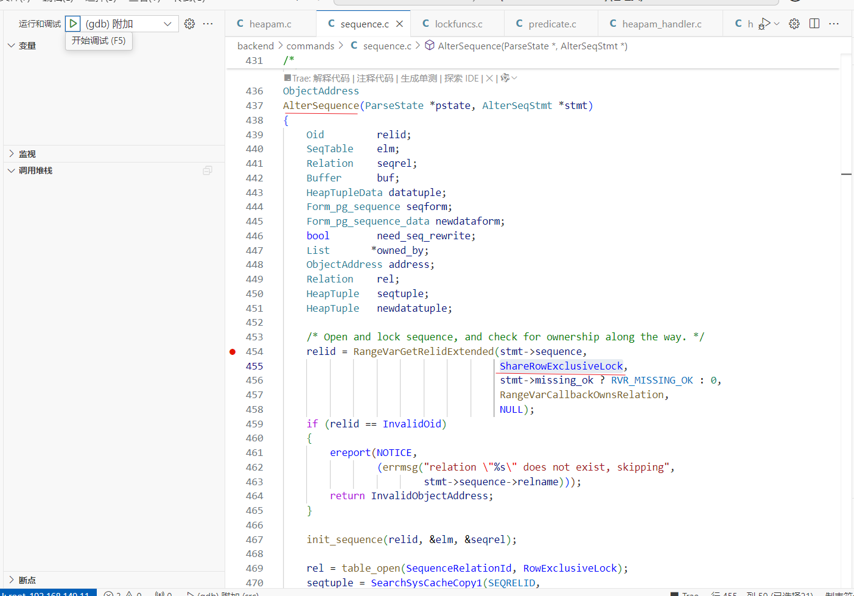Image resolution: width=854 pixels, height=596 pixels.
Task: Click 生成单测 code lens link
Action: (x=419, y=79)
